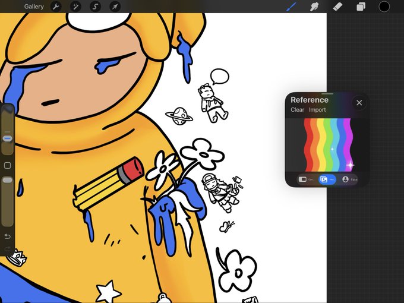The image size is (404, 303).
Task: Grab the Reference panel drag handle
Action: [327, 94]
